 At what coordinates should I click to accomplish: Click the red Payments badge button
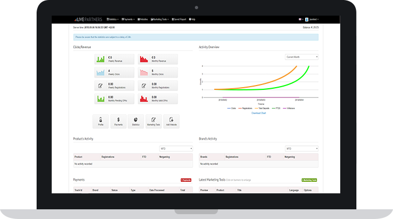186,180
